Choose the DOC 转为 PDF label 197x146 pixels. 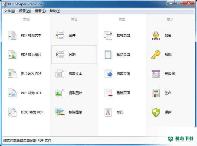click(x=32, y=112)
